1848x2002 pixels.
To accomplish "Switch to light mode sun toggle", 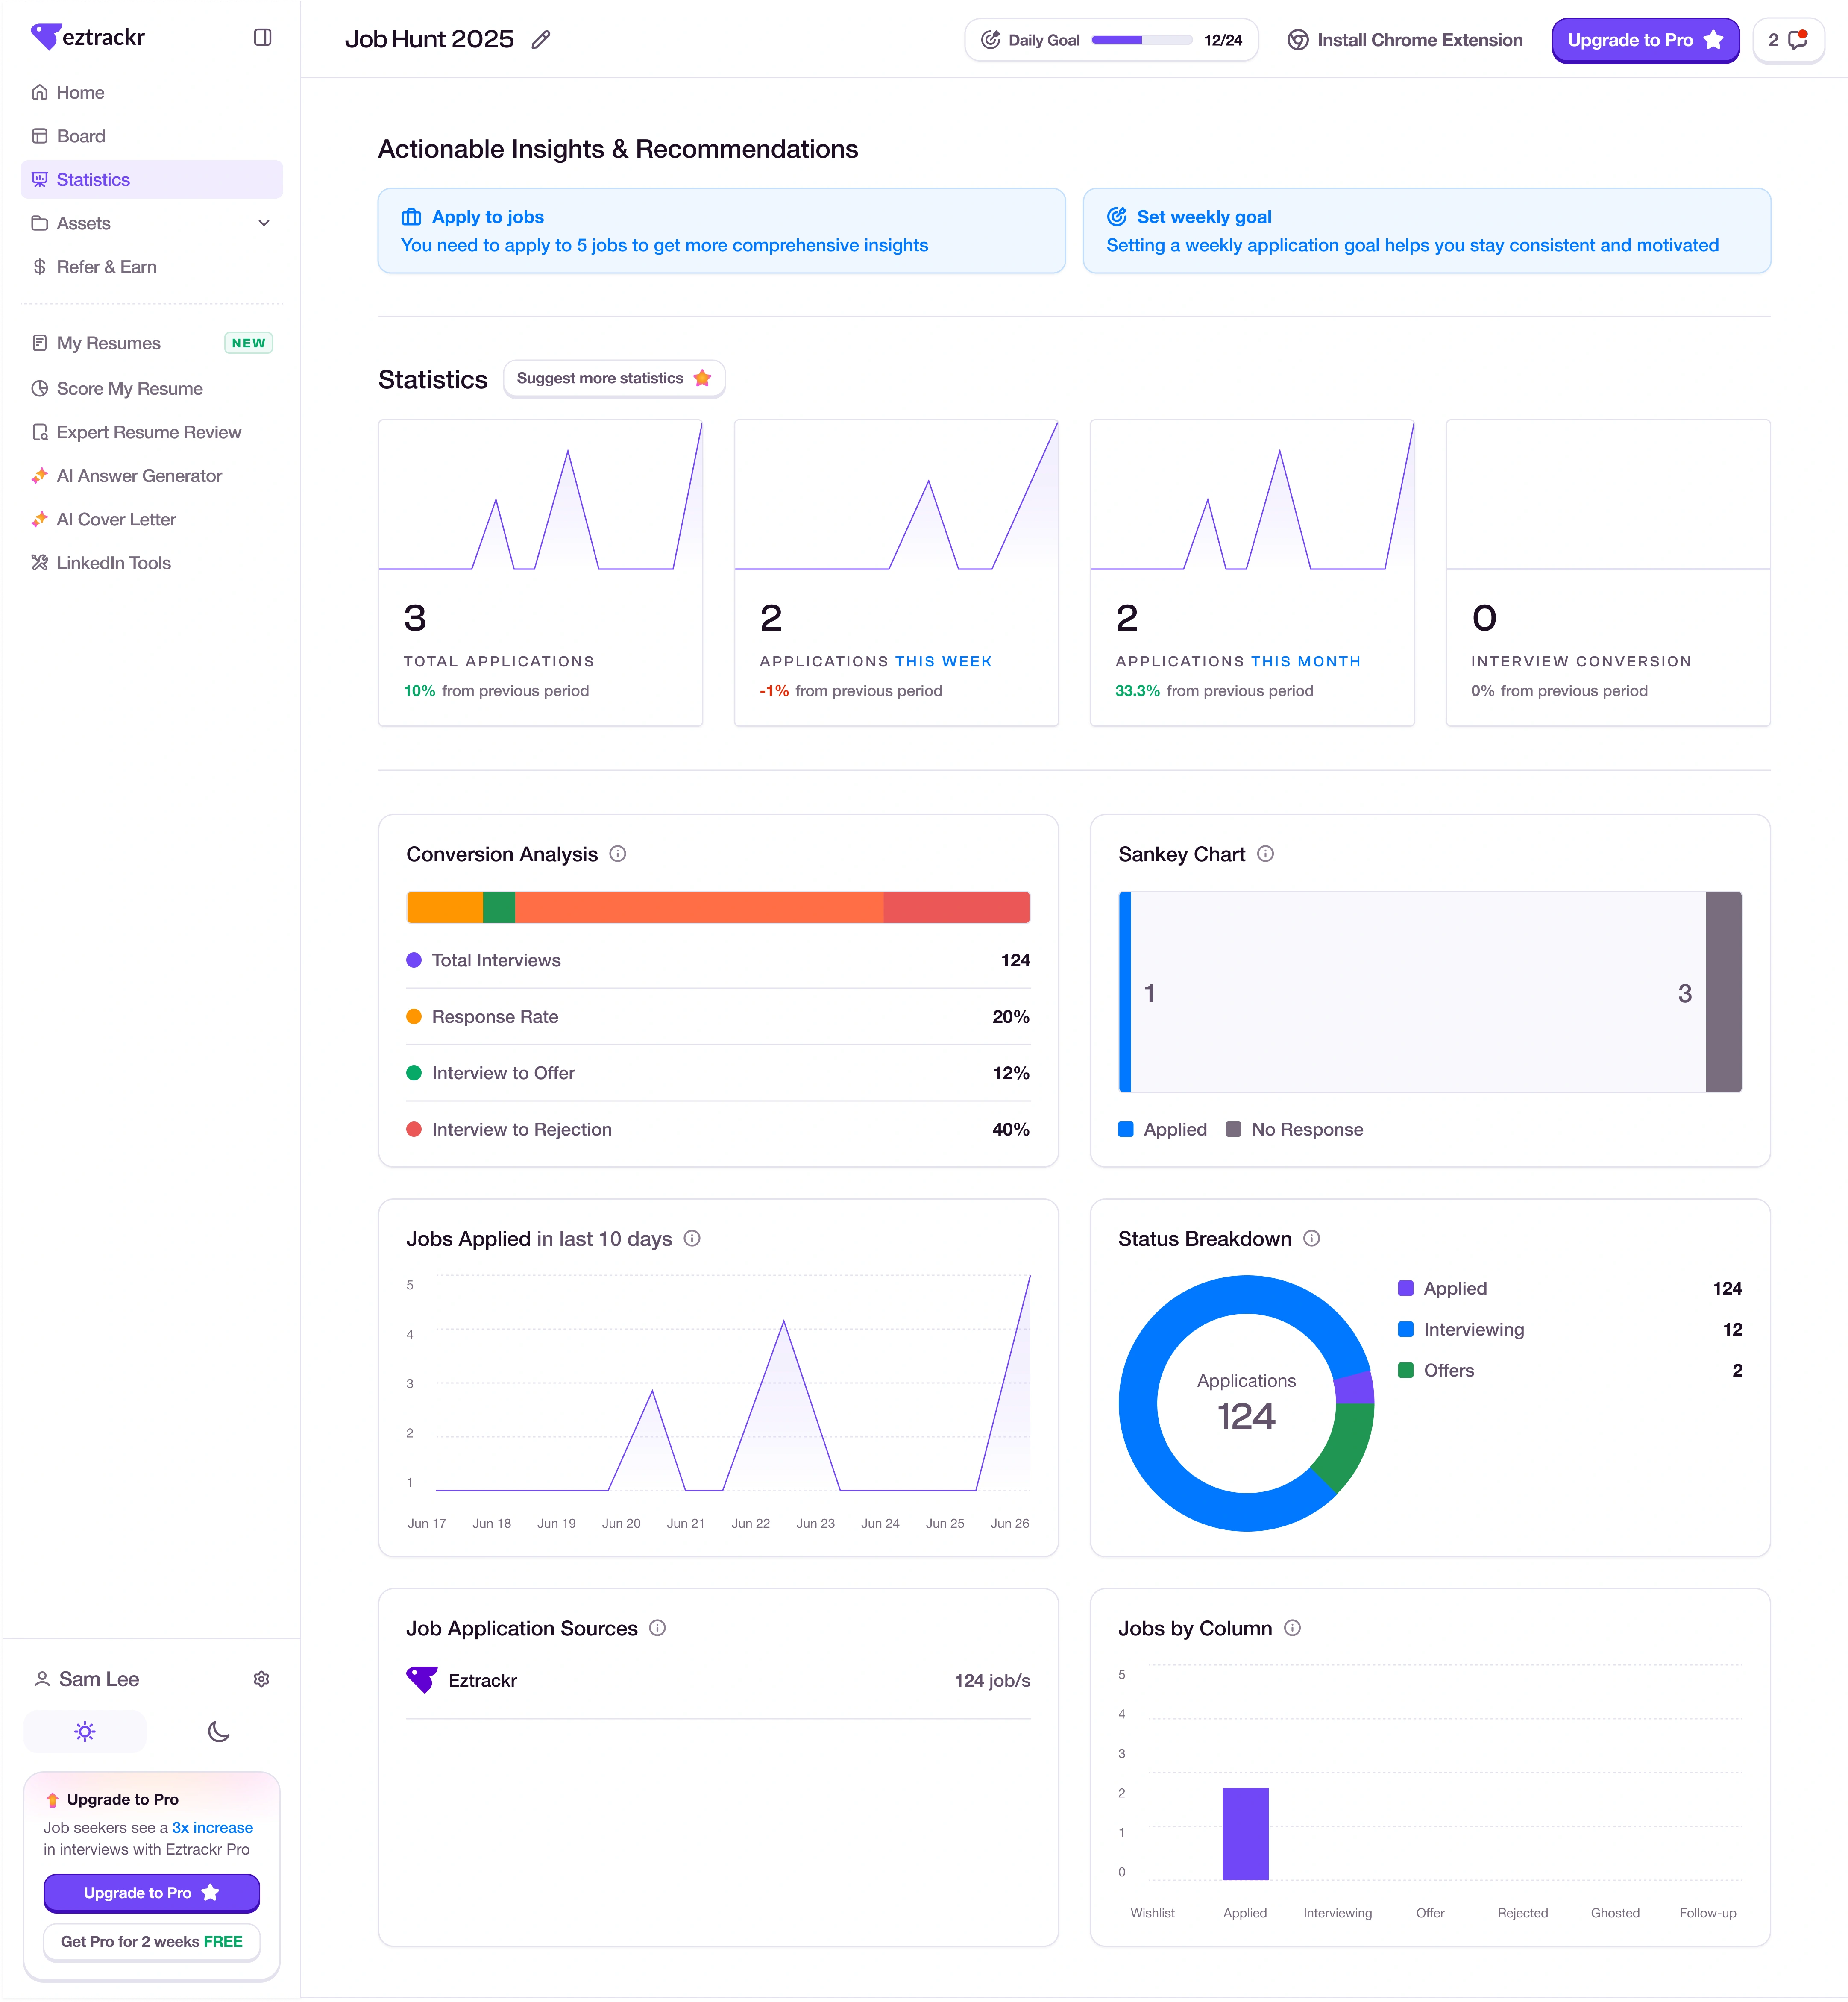I will [x=85, y=1732].
